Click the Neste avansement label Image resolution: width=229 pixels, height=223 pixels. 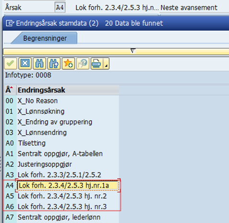[x=189, y=8]
